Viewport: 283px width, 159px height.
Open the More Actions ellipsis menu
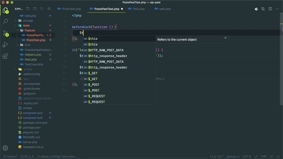(x=277, y=9)
